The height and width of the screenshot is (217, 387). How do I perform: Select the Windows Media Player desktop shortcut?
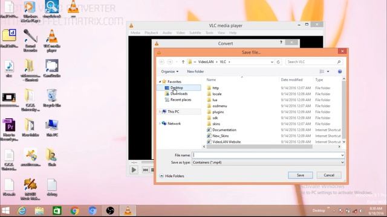click(30, 11)
